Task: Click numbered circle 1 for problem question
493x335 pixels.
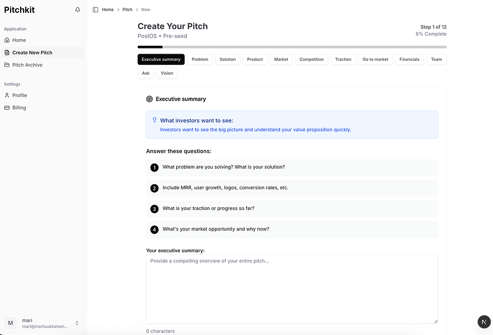Action: point(154,167)
